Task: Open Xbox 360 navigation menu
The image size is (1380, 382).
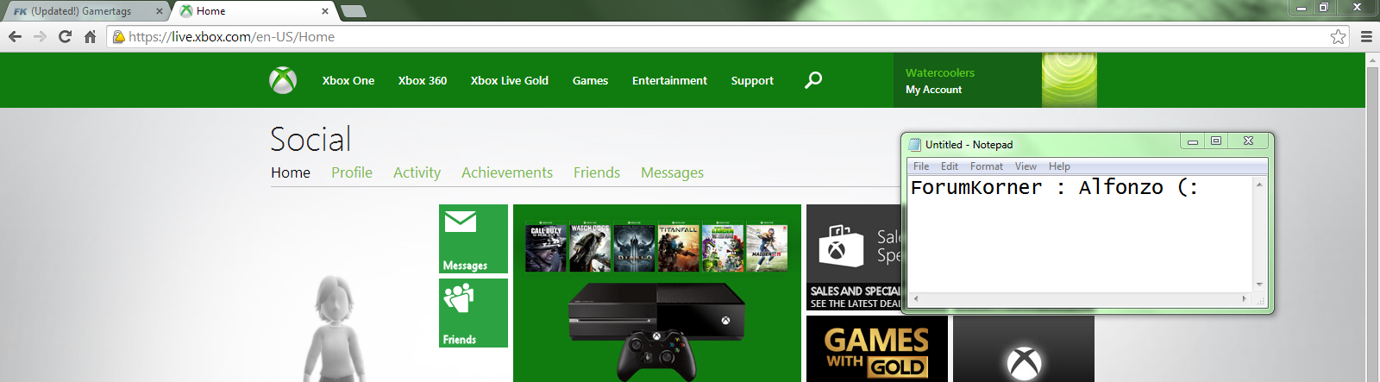Action: pos(423,80)
